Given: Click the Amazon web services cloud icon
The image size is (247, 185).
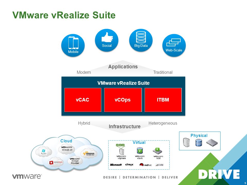Looking at the screenshot, I should pyautogui.click(x=89, y=153).
